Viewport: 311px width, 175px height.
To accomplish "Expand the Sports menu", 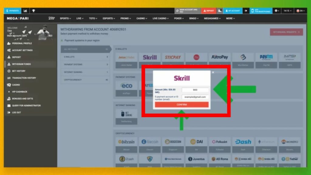I will [x=66, y=19].
